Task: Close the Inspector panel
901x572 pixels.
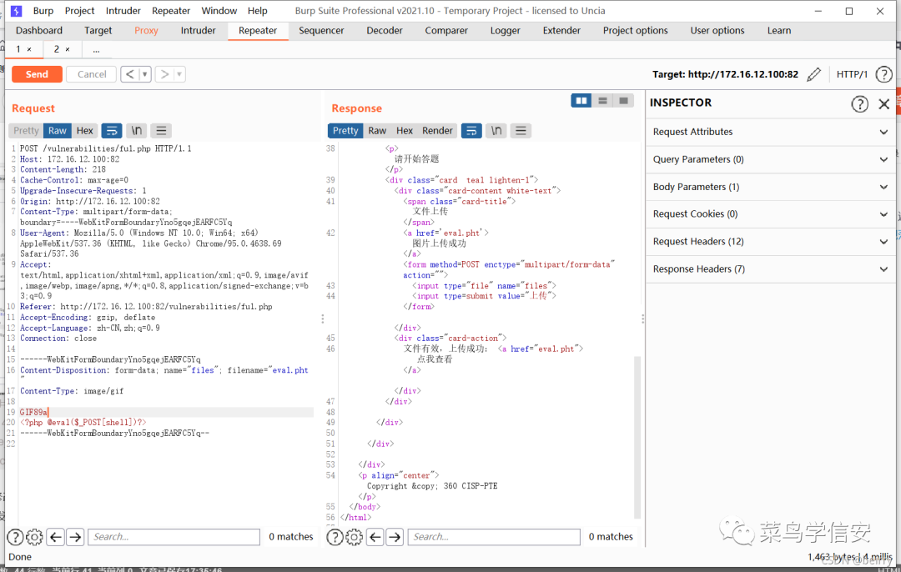Action: click(883, 104)
